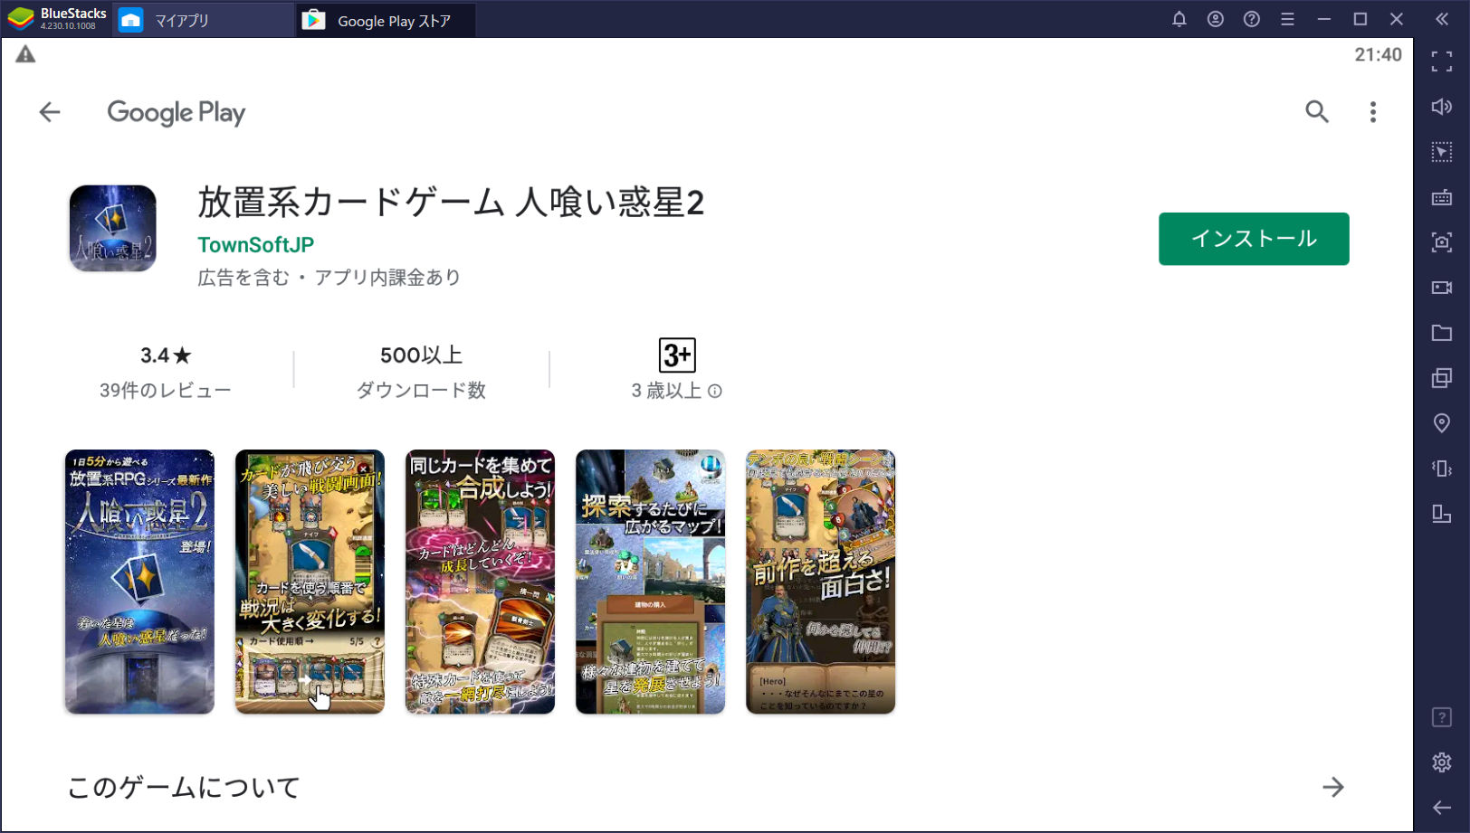This screenshot has width=1470, height=833.
Task: Open the BlueStacks hamburger menu
Action: click(1288, 19)
